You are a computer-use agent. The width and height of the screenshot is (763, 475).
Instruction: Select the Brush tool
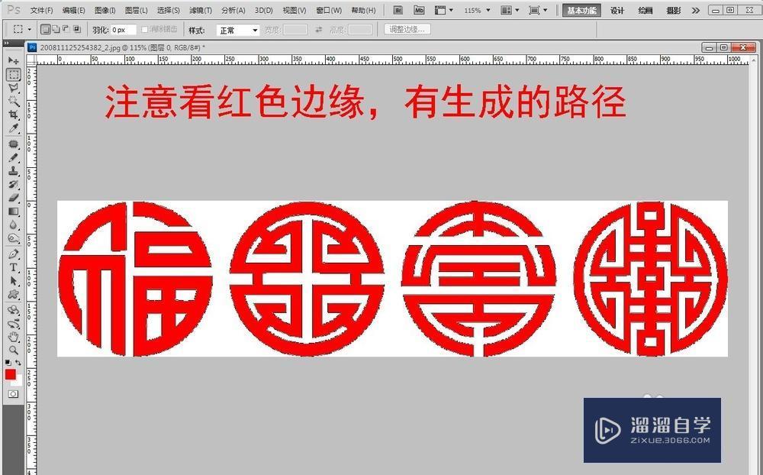(13, 158)
